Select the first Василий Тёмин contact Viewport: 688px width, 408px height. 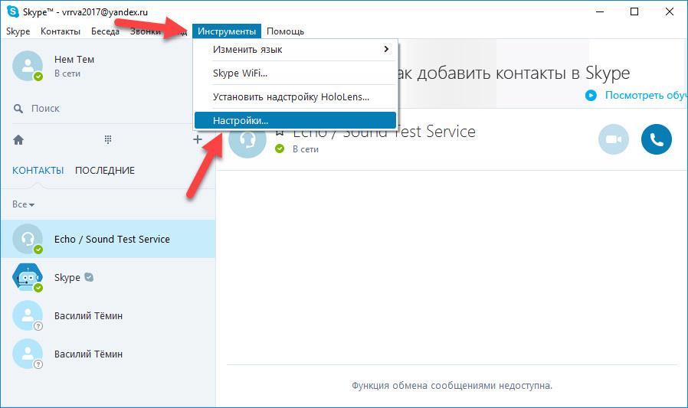(x=108, y=315)
